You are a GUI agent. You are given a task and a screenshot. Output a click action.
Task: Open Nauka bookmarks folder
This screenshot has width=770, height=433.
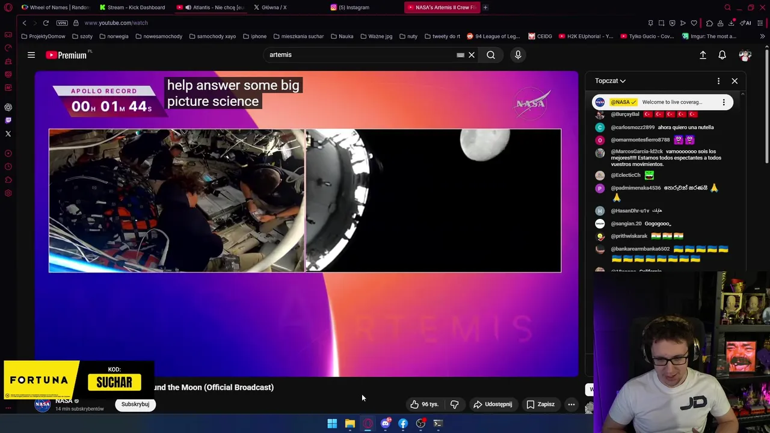pos(342,36)
